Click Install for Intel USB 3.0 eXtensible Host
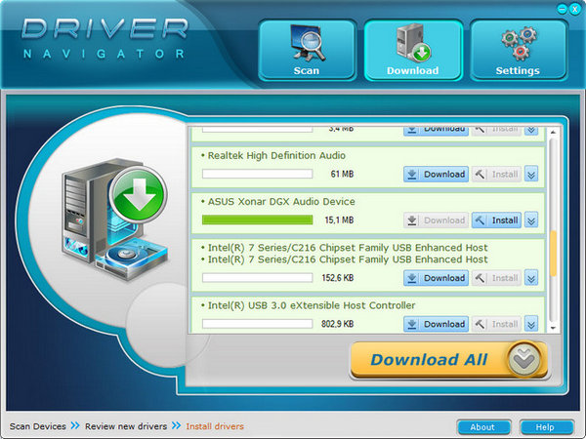The width and height of the screenshot is (586, 439). 496,324
